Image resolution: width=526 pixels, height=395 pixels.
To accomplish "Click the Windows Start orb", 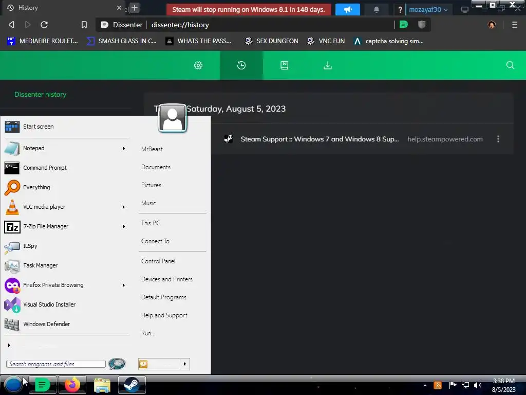I will pyautogui.click(x=13, y=385).
